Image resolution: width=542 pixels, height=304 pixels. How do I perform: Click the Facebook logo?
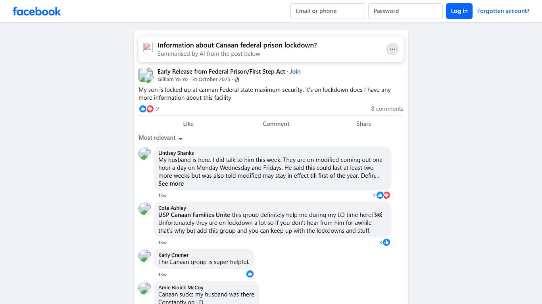coord(37,11)
